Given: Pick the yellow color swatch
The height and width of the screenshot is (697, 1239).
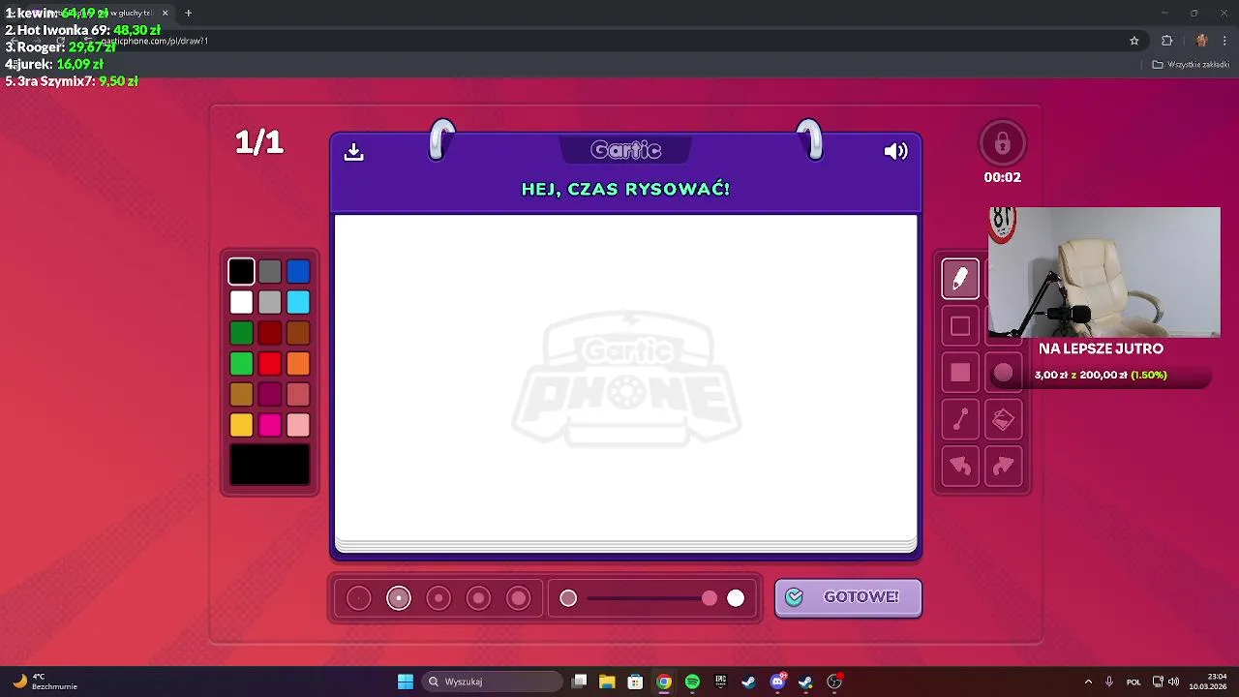Looking at the screenshot, I should click(x=241, y=425).
